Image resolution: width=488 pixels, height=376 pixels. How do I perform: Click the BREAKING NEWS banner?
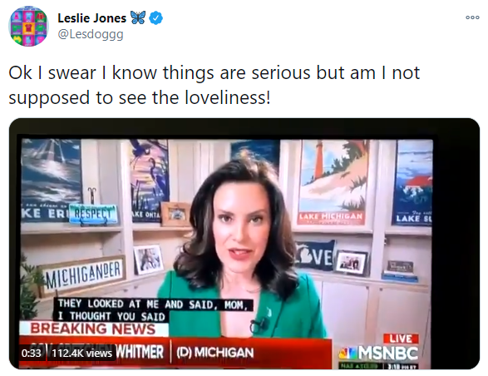pyautogui.click(x=94, y=329)
